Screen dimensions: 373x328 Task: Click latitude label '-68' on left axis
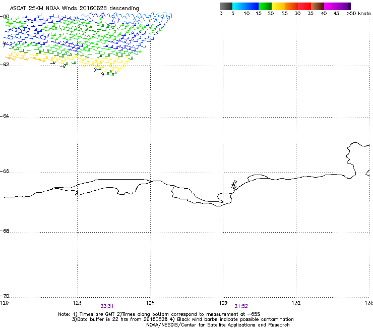(x=5, y=231)
